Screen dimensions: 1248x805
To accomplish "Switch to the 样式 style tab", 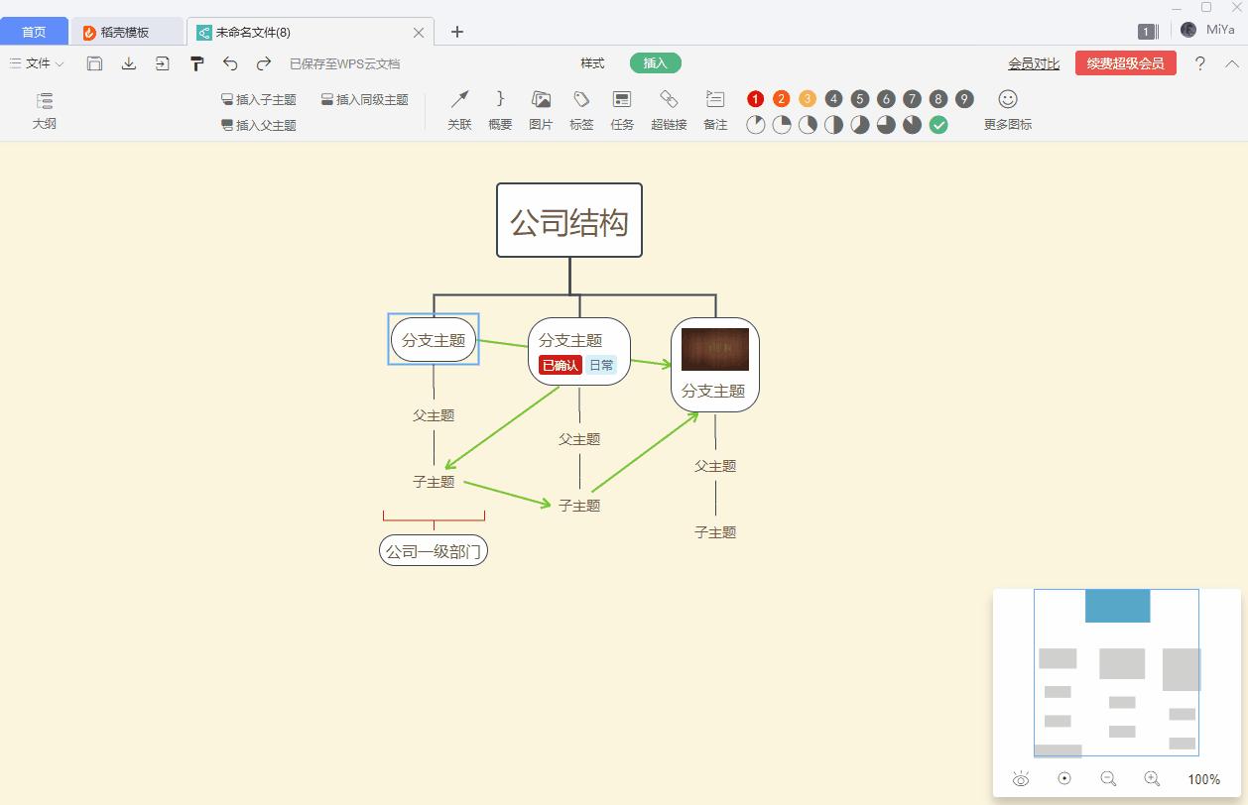I will 591,62.
